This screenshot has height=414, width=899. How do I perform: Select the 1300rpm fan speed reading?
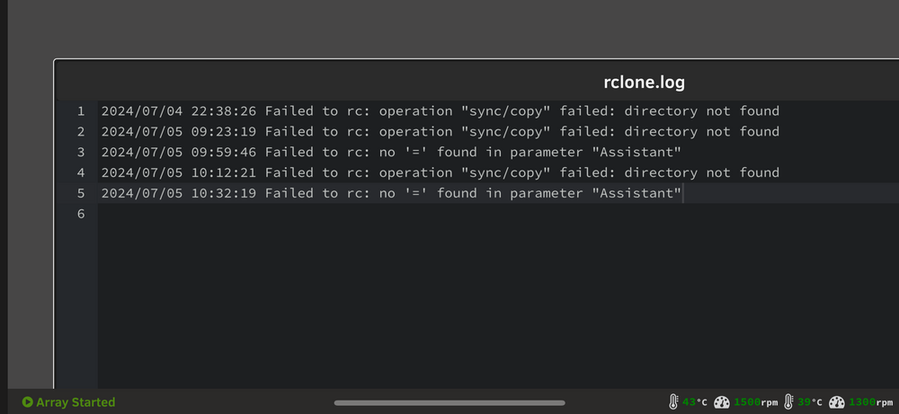(871, 402)
